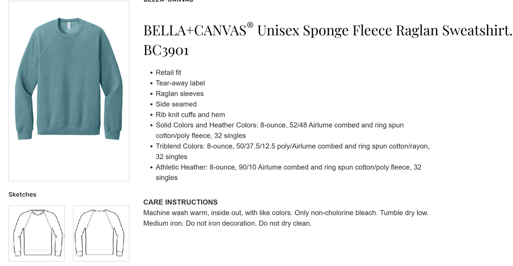Select the BC3901 style number
The height and width of the screenshot is (266, 513).
point(166,50)
